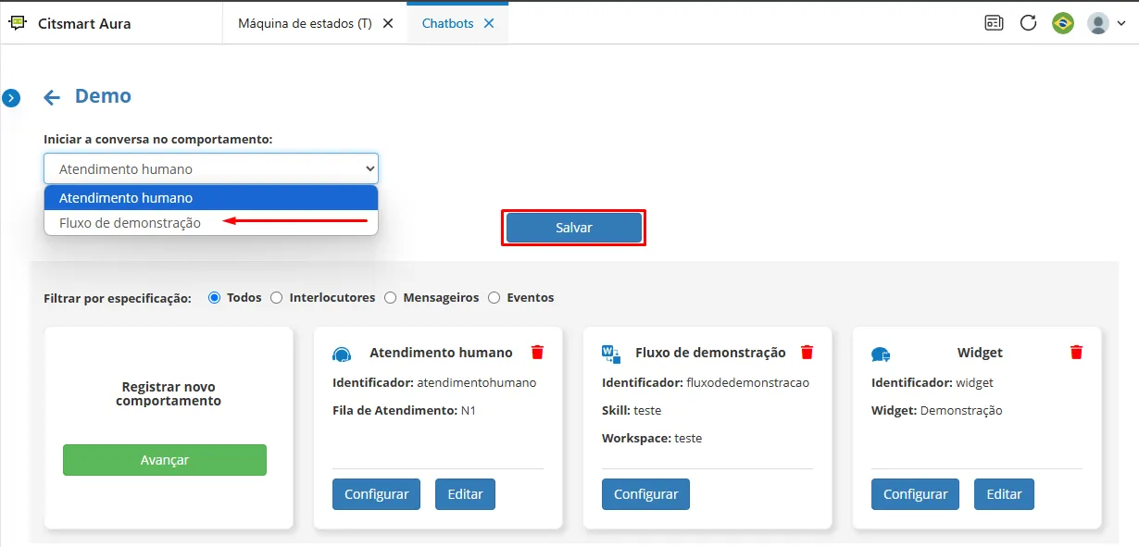Click the headset icon on Atendimento humano card
Screen dimensions: 1139x547
pyautogui.click(x=342, y=354)
